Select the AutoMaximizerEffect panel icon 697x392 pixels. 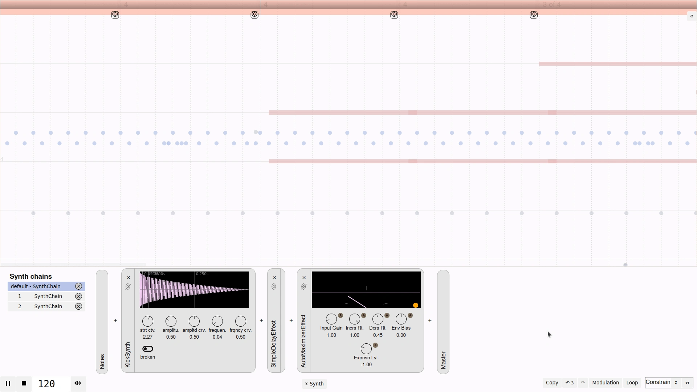[304, 287]
